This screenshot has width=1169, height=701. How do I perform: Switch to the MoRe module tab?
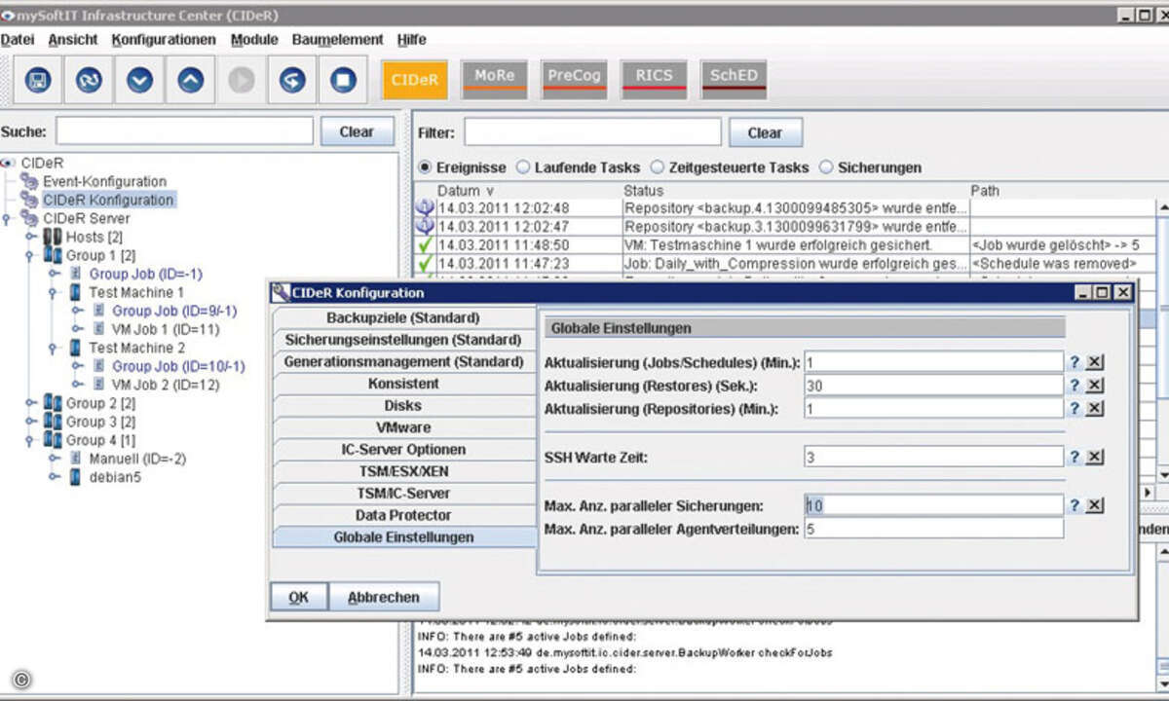(494, 78)
